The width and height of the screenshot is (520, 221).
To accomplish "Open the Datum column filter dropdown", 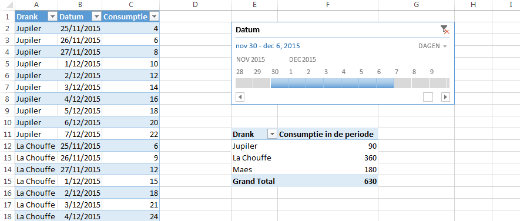I will pyautogui.click(x=96, y=16).
